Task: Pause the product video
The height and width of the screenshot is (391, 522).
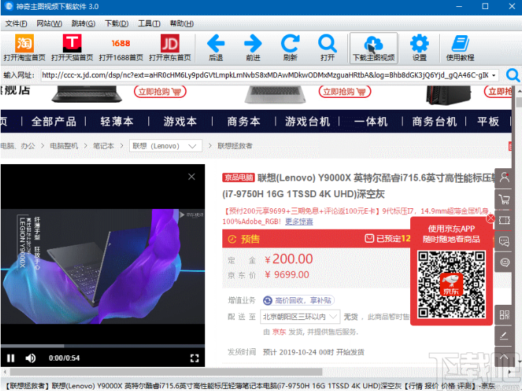Action: tap(10, 358)
